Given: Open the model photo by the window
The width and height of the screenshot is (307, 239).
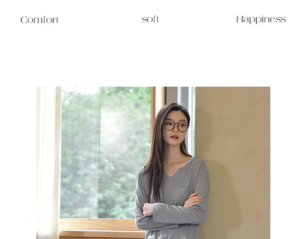Looking at the screenshot, I should pyautogui.click(x=153, y=163).
